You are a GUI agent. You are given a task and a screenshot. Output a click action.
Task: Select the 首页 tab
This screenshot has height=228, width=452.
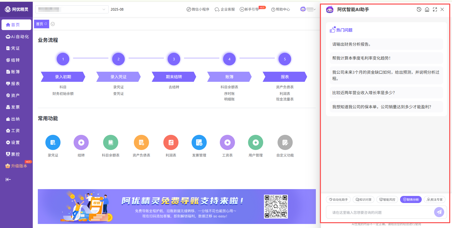[40, 24]
